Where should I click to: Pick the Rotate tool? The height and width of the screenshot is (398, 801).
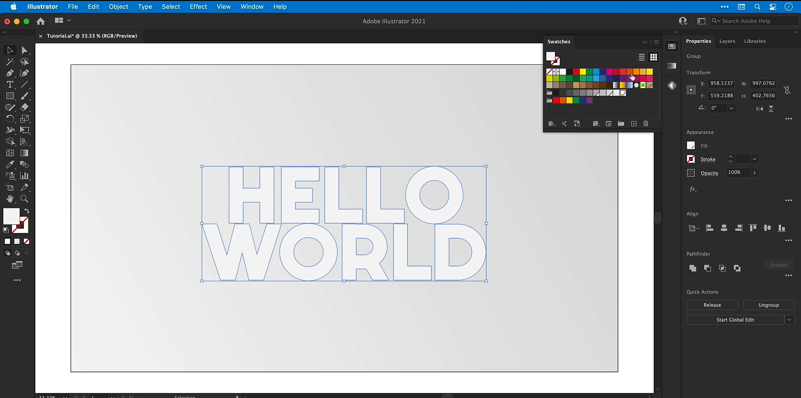(10, 119)
